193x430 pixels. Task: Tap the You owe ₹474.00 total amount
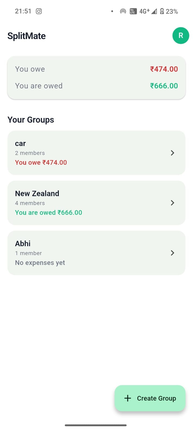pyautogui.click(x=164, y=69)
